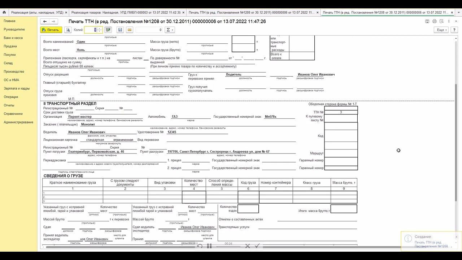Click the vertical scrollbar of the document
462x260 pixels.
456,143
